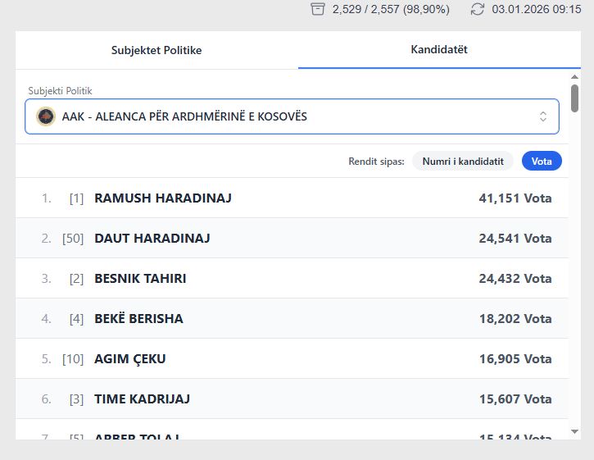The width and height of the screenshot is (594, 460).
Task: Click the AAK party logo icon
Action: point(46,116)
